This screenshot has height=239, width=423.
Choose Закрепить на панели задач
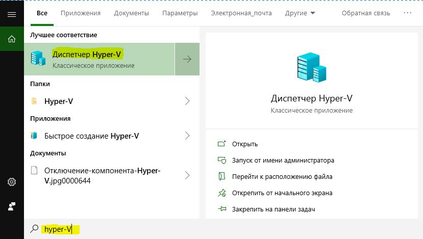pos(273,209)
